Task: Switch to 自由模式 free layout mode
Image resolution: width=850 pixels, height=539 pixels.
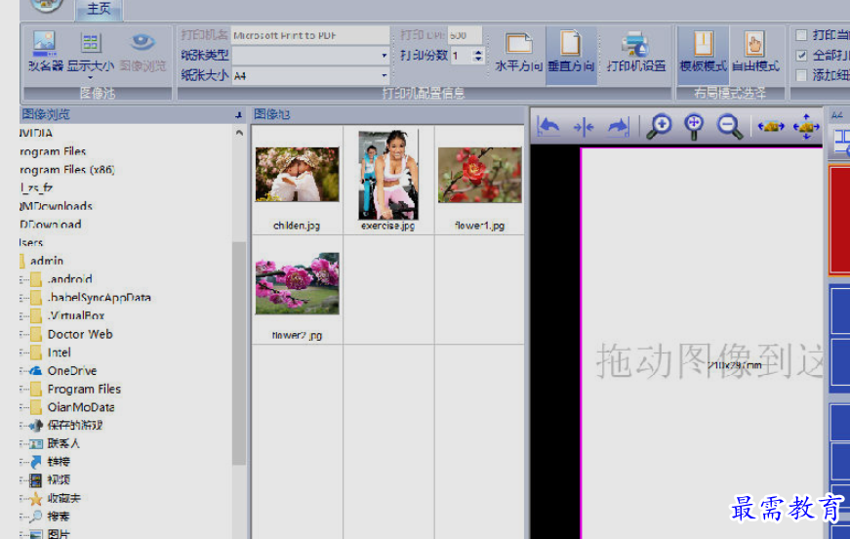Action: (755, 53)
